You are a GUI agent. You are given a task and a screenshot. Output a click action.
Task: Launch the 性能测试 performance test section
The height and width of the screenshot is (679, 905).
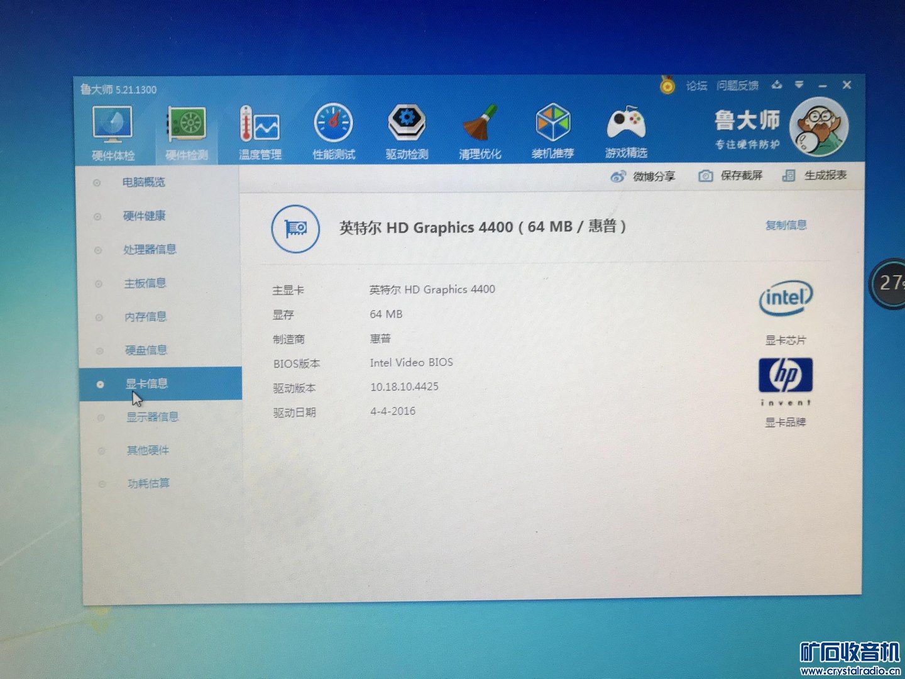tap(334, 132)
